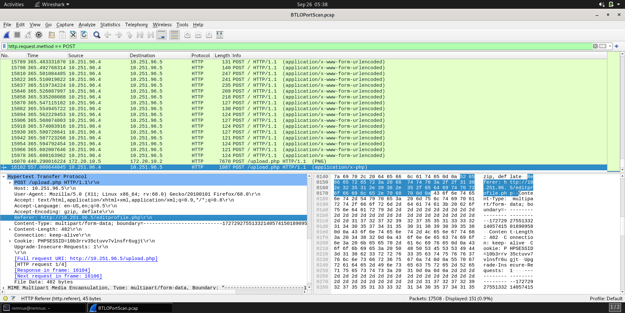Click the Find a packet magnifier icon
The width and height of the screenshot is (625, 313).
point(97,35)
